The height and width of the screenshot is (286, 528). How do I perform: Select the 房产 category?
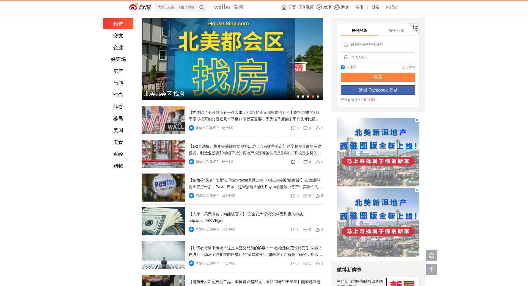pyautogui.click(x=118, y=71)
